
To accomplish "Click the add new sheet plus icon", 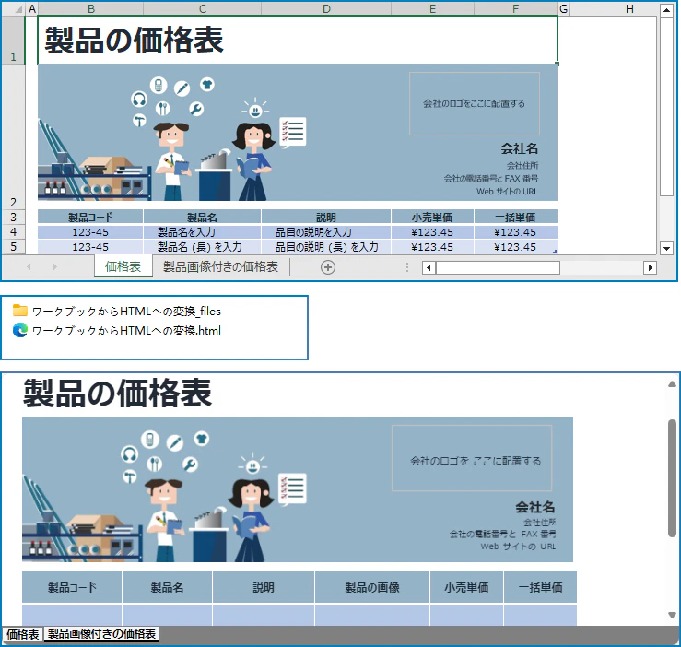I will click(328, 267).
